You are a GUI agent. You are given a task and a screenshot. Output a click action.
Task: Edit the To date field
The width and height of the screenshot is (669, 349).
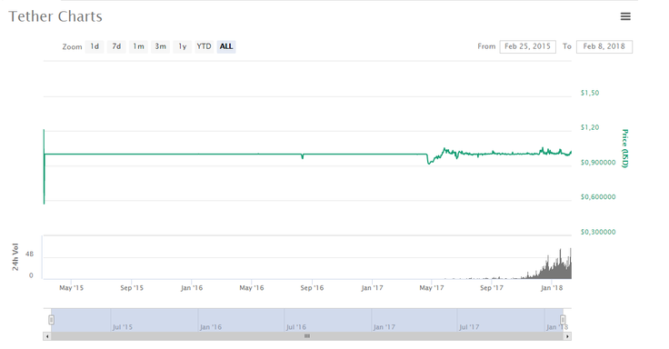tap(604, 46)
